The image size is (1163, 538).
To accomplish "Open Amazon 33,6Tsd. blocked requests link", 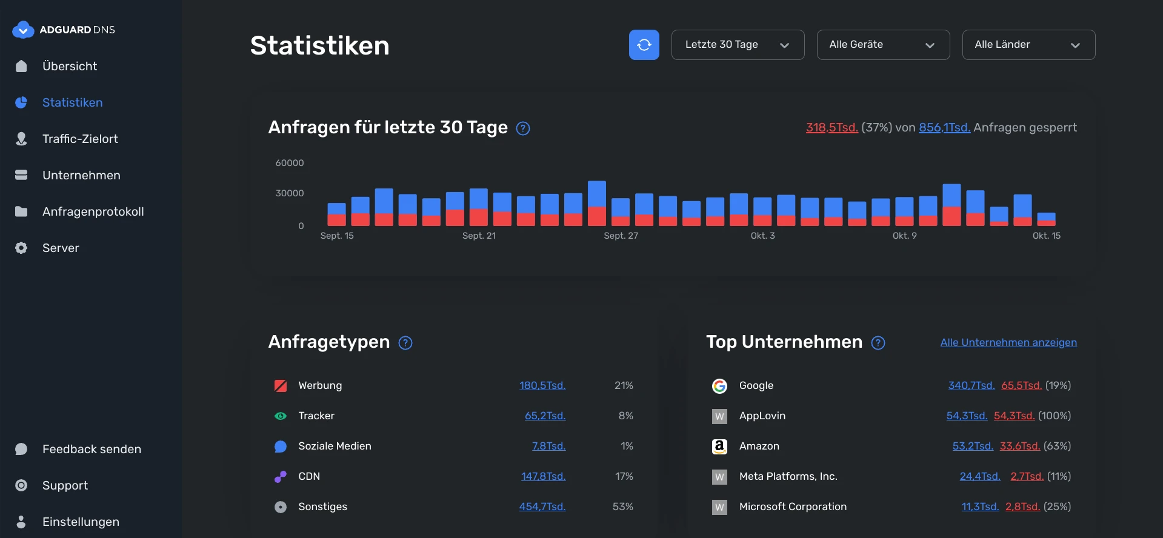I will tap(1020, 446).
